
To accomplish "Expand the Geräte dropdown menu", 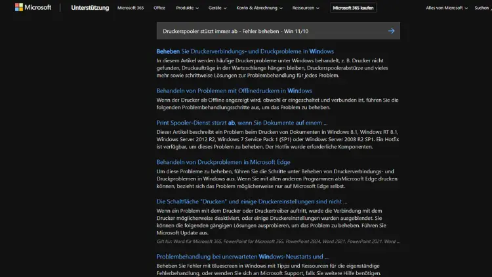I will pyautogui.click(x=217, y=8).
